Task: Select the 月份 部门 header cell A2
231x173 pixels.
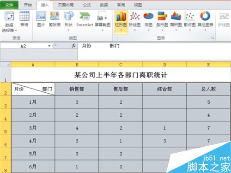Action: point(33,89)
